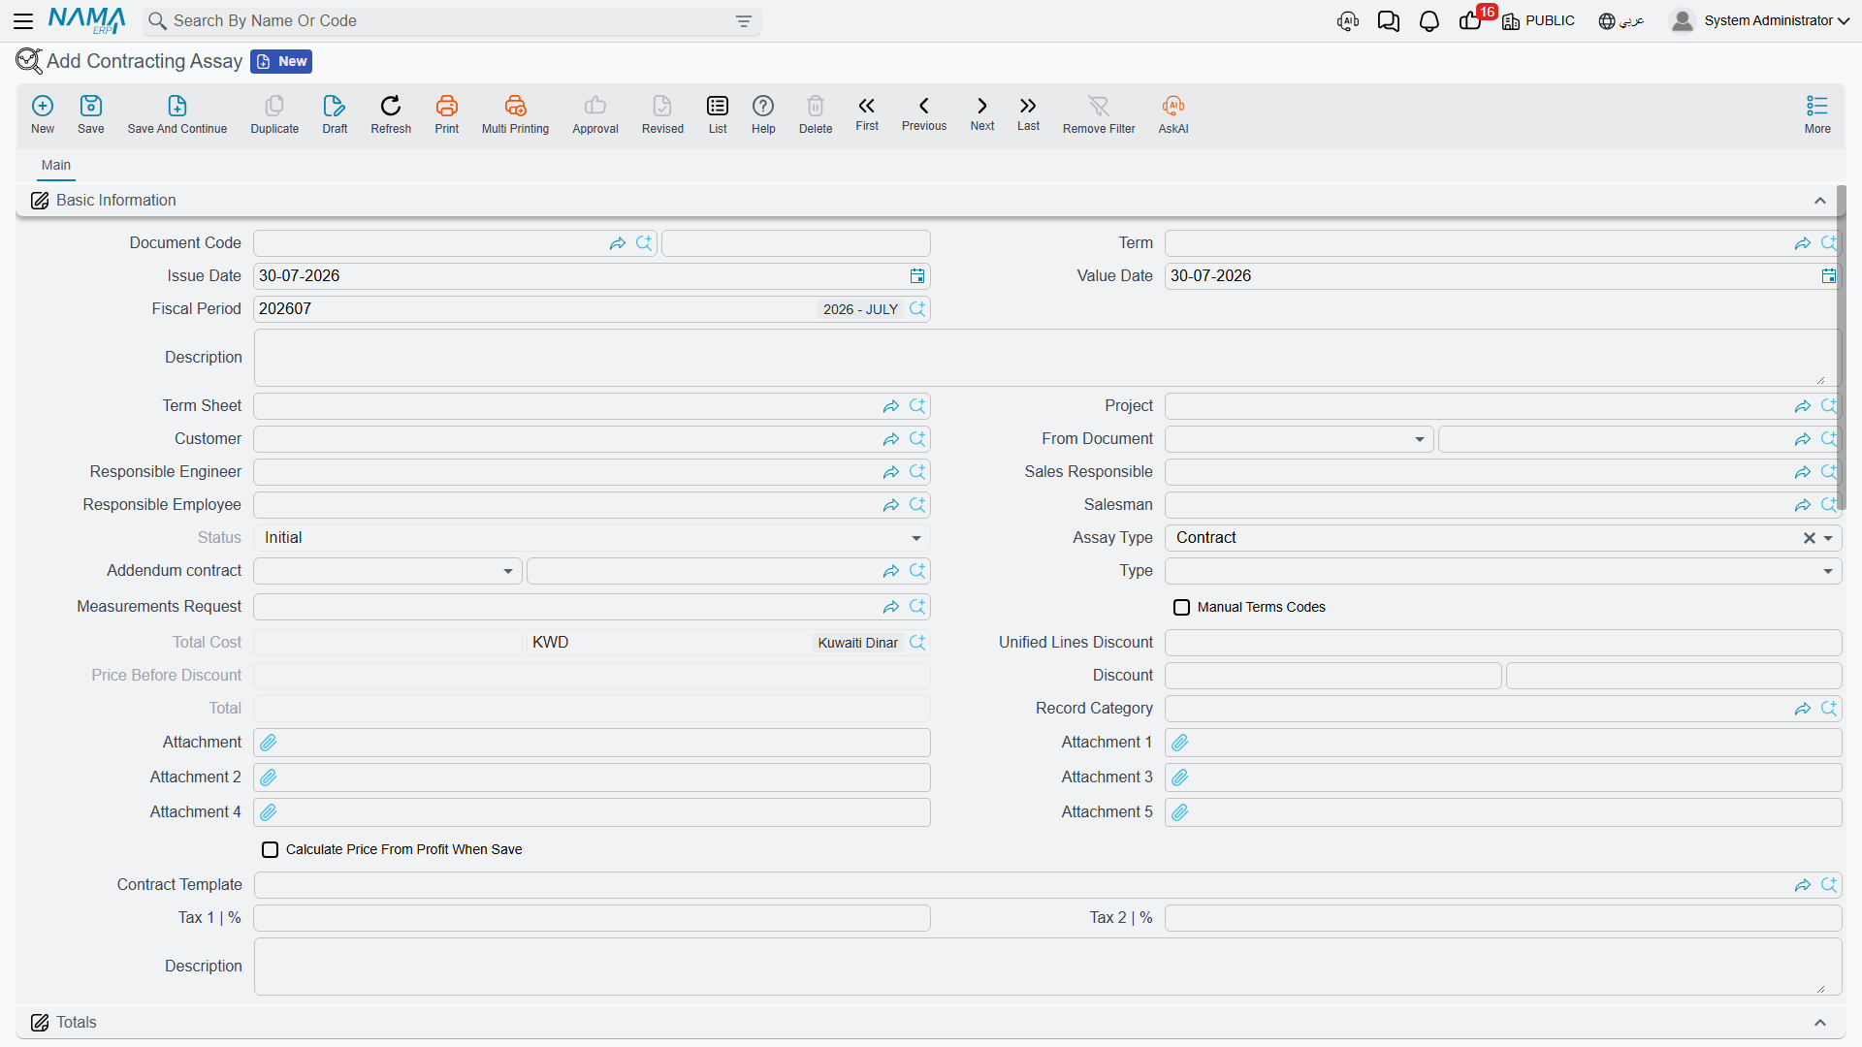1862x1047 pixels.
Task: Go to First record
Action: 867,106
